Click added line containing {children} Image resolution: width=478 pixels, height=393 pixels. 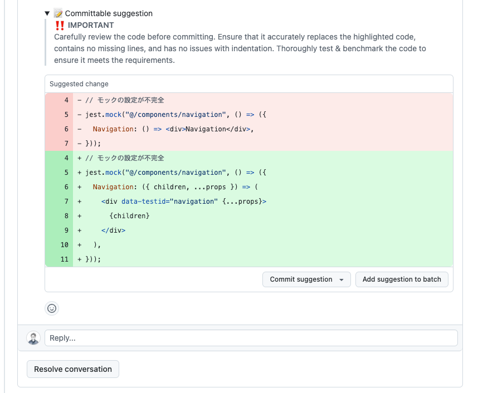click(x=120, y=215)
